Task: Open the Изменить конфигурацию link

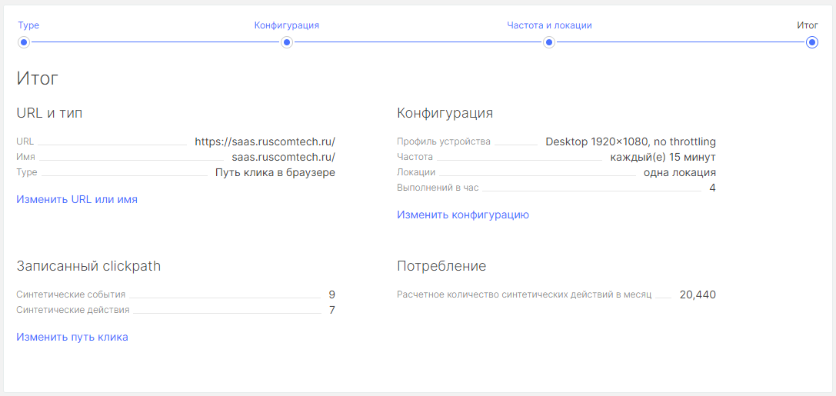Action: tap(463, 215)
